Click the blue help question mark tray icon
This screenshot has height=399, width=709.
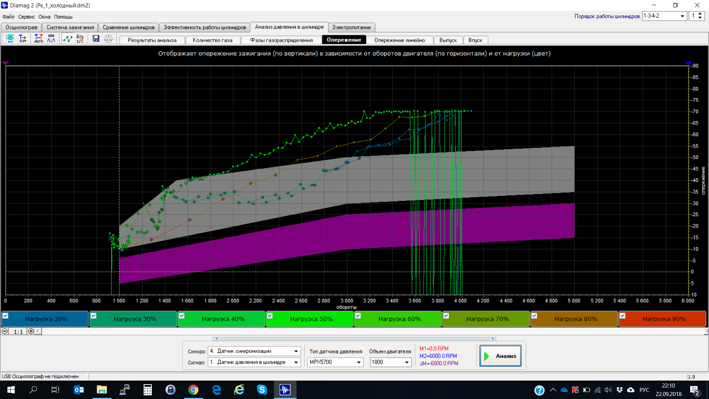coord(540,390)
